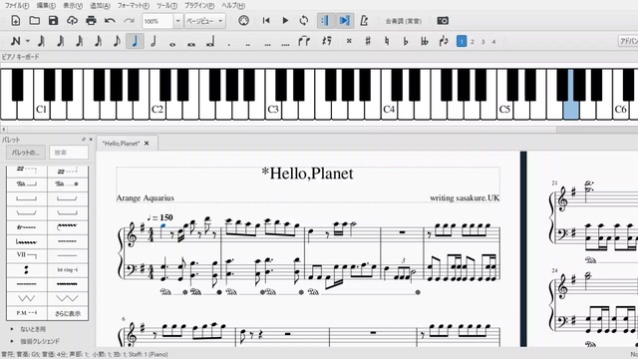638x359 pixels.
Task: Open the 100% zoom dropdown
Action: pos(177,21)
